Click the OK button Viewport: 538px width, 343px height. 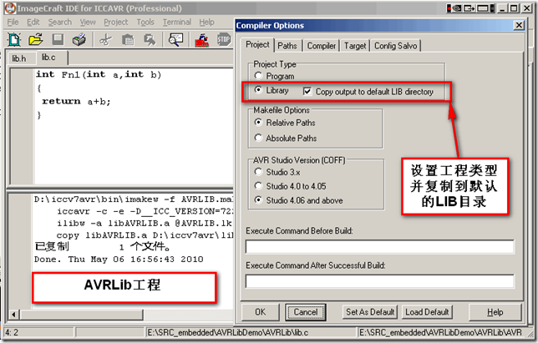tap(260, 312)
